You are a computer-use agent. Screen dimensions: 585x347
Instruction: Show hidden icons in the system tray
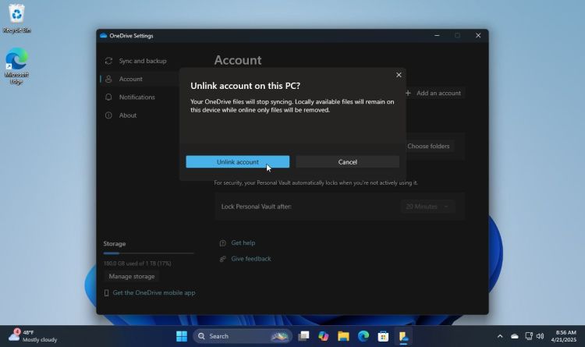point(500,336)
